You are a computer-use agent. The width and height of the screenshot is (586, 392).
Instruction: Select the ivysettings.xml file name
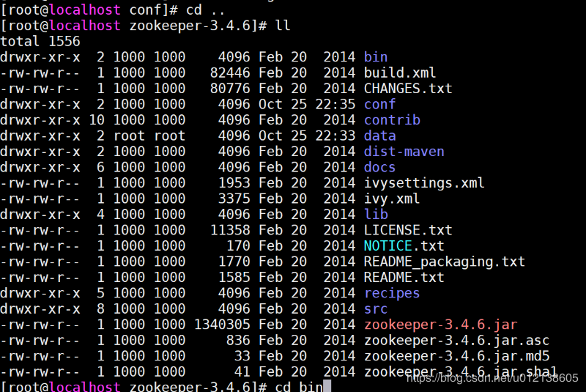pos(424,182)
